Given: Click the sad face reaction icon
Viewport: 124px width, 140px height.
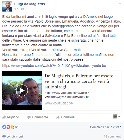Looking at the screenshot, I should (x=12, y=127).
